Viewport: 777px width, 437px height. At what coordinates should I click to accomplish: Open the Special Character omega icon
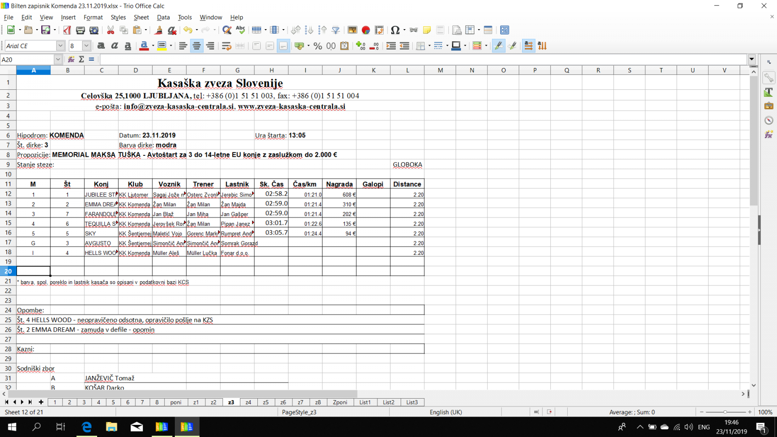(x=395, y=30)
